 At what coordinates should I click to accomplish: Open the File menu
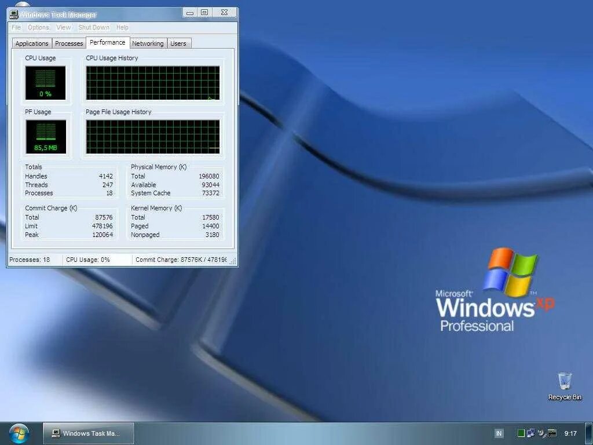16,27
